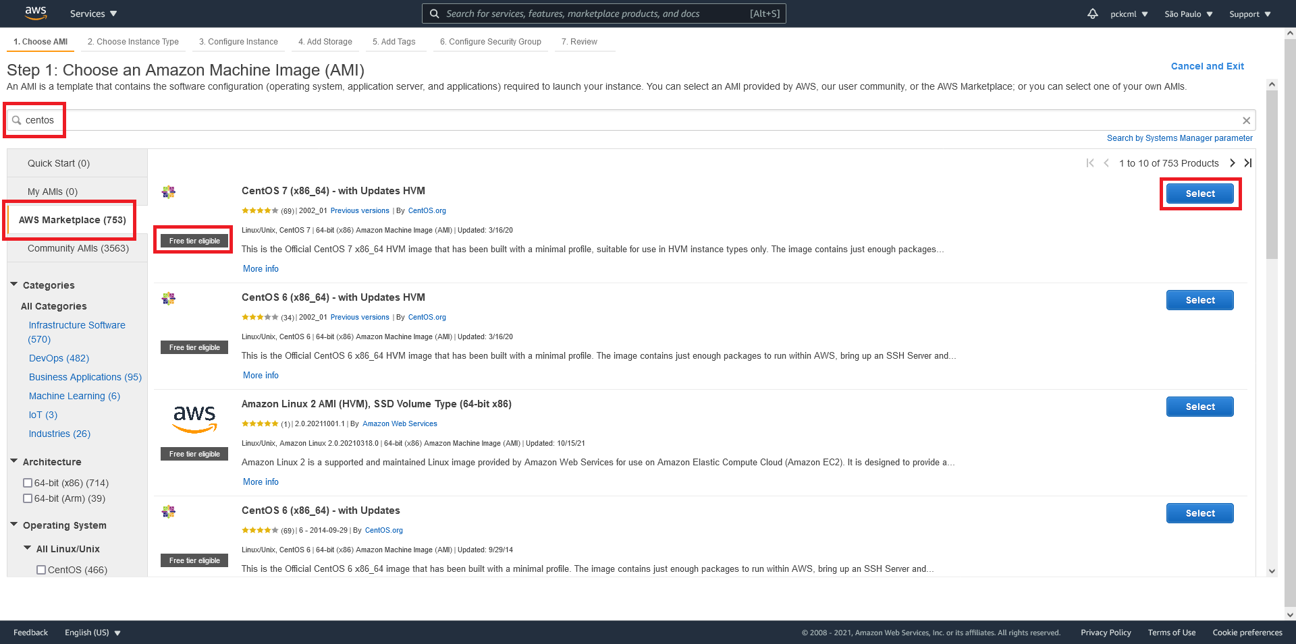Click the AWS logo on Amazon Linux 2 AMI
Image resolution: width=1296 pixels, height=644 pixels.
[x=194, y=418]
